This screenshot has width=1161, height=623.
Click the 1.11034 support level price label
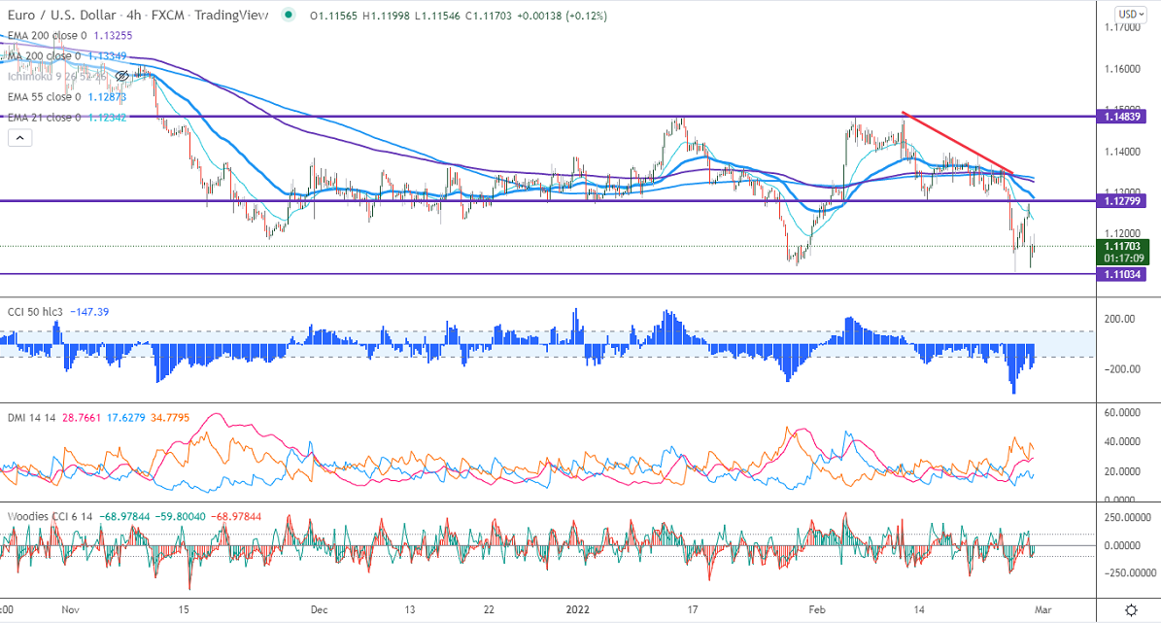1122,275
